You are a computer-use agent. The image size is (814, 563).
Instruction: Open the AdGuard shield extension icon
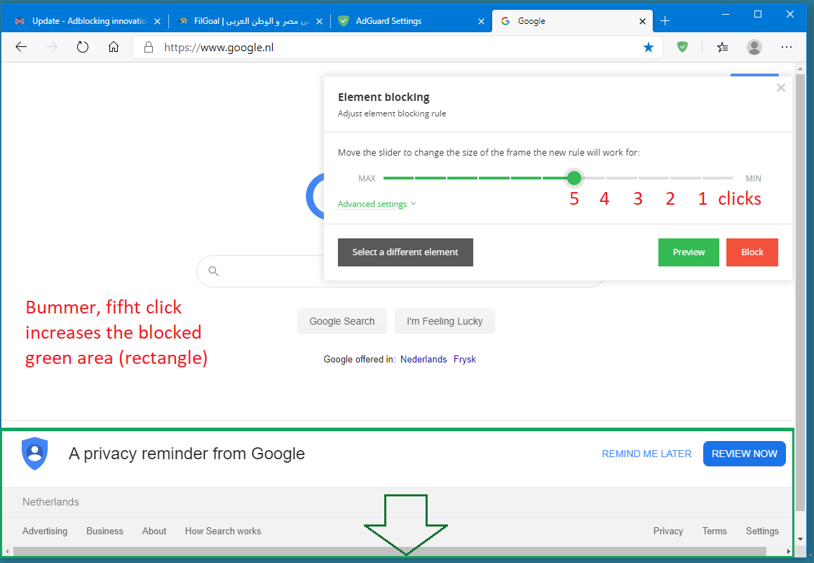coord(683,47)
